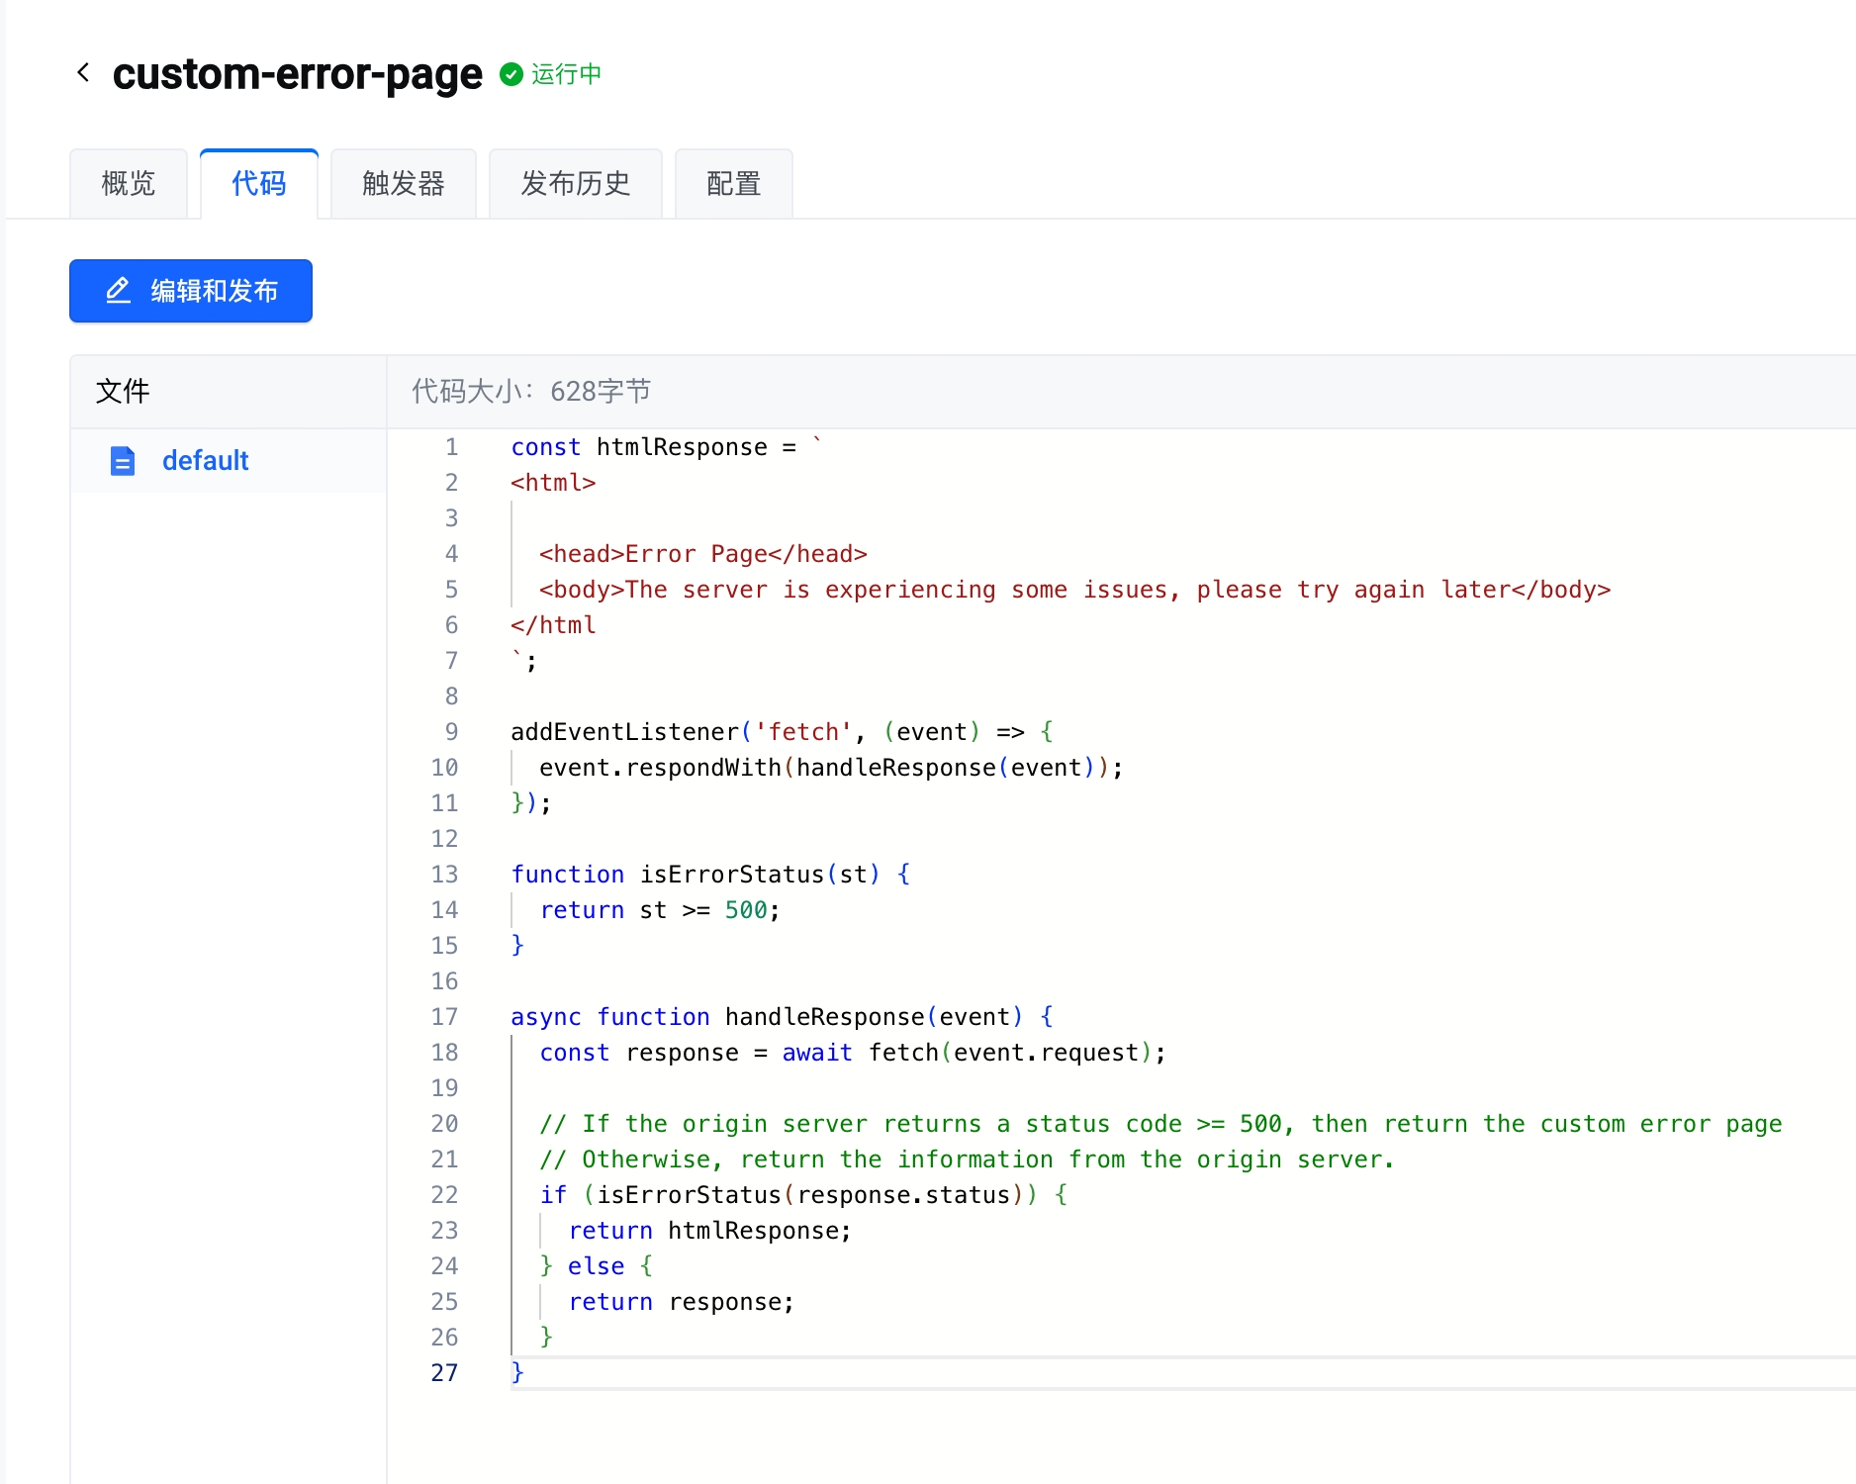Switch to the 触发器 tab
1856x1484 pixels.
(404, 184)
